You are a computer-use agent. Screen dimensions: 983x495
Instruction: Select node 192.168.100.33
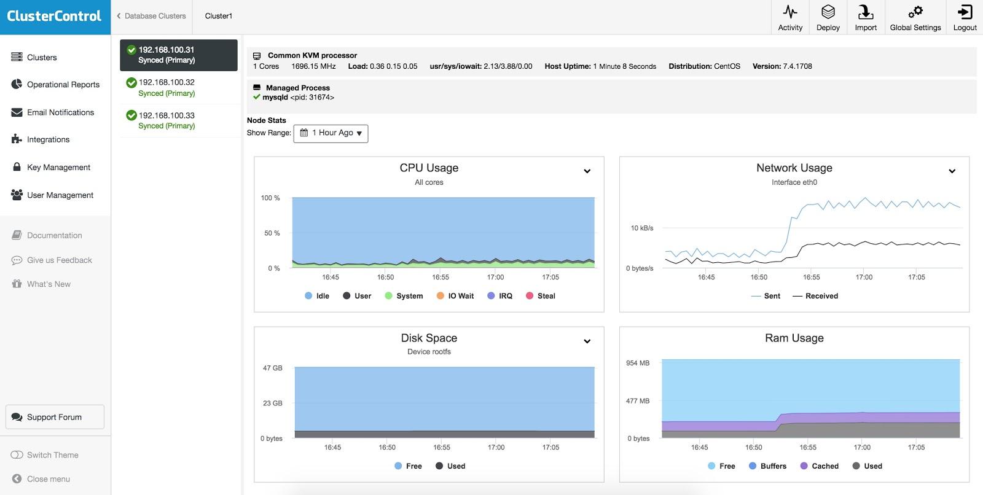179,120
